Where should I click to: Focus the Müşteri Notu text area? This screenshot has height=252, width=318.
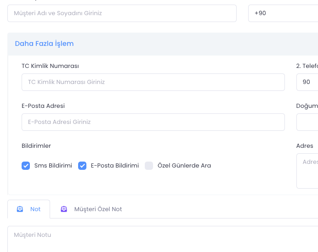(x=161, y=239)
